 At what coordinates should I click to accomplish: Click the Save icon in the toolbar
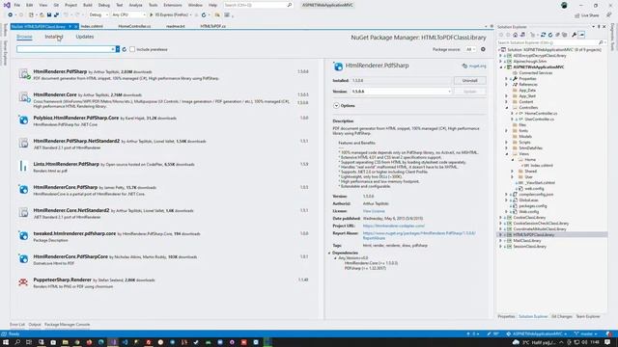[49, 15]
